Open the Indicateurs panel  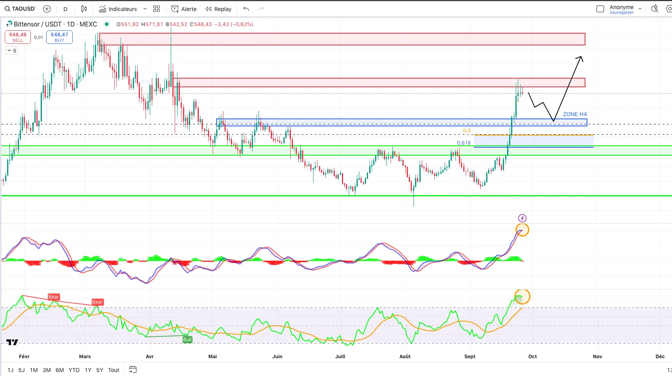(118, 9)
